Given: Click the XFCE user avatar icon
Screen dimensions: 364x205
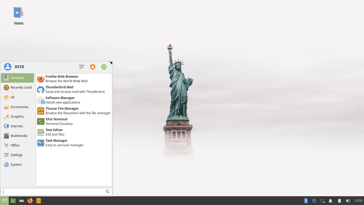Looking at the screenshot, I should pyautogui.click(x=8, y=67).
